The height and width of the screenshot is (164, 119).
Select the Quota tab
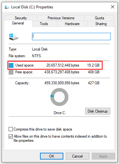pyautogui.click(x=99, y=18)
